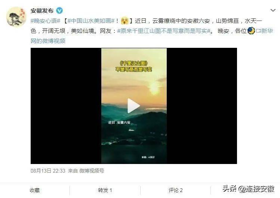
Task: Expand the post options chevron
Action: 273,10
